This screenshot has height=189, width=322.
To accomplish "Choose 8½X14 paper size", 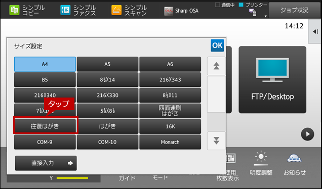I will 107,80.
